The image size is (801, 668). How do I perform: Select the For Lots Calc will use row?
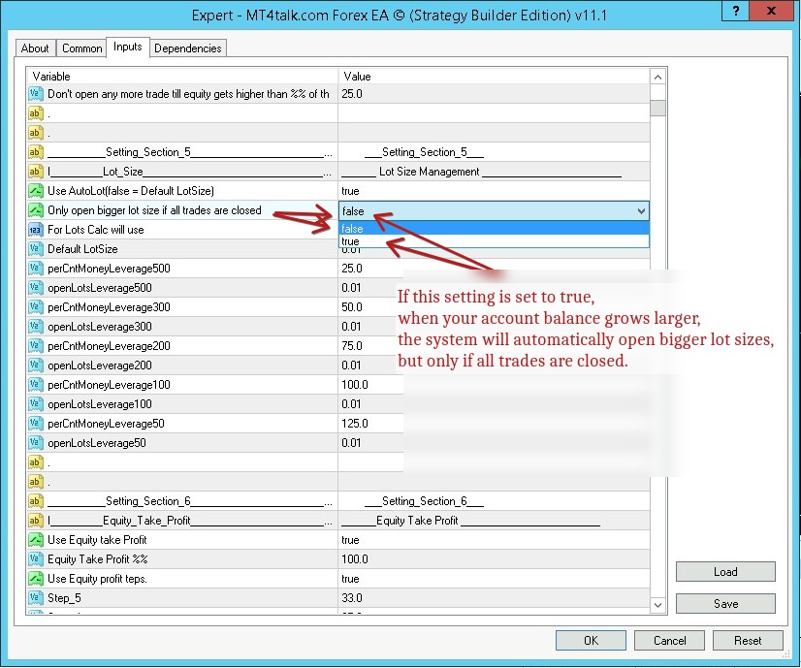point(182,230)
